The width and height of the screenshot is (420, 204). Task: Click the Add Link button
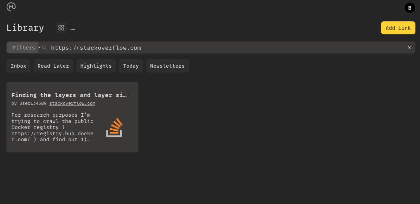(x=398, y=28)
